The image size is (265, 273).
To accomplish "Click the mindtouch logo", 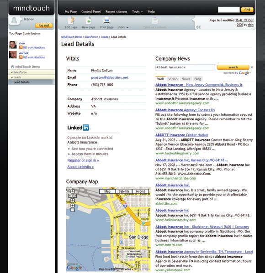I will (32, 8).
